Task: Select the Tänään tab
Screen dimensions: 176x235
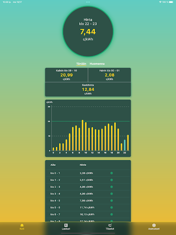Action: pos(81,64)
